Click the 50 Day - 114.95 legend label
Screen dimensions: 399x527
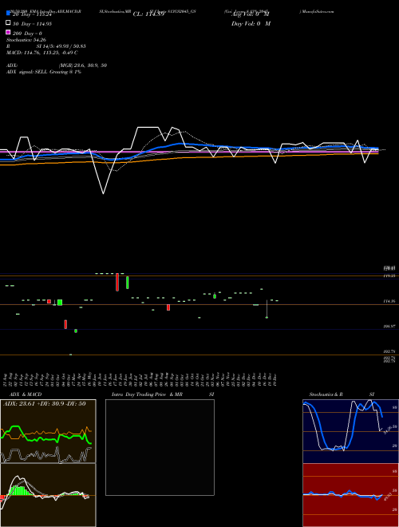pos(32,24)
